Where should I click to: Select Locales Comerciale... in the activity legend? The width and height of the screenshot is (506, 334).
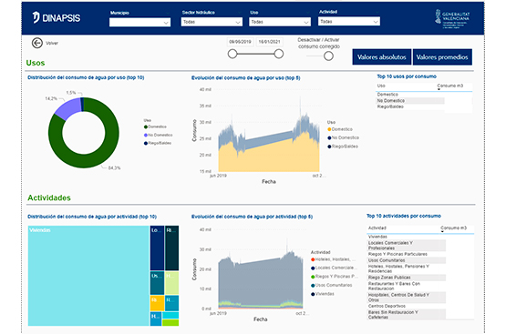click(334, 268)
